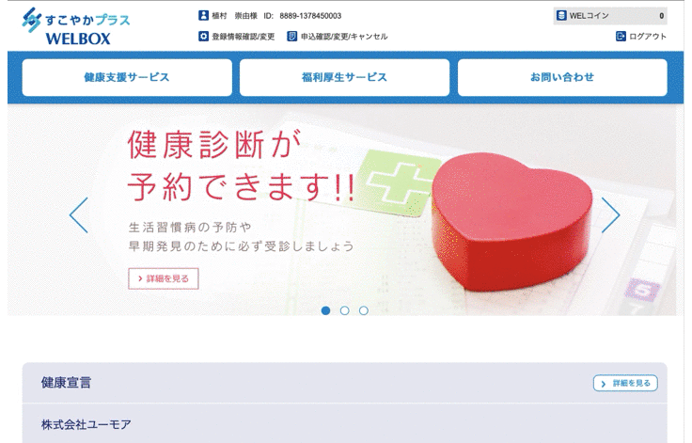The height and width of the screenshot is (443, 692).
Task: Click the user profile icon beside the name
Action: coord(203,15)
